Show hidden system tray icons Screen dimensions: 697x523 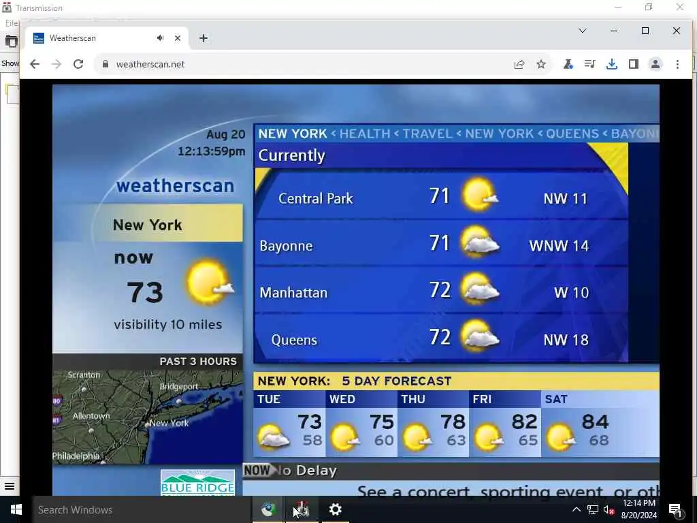point(576,509)
